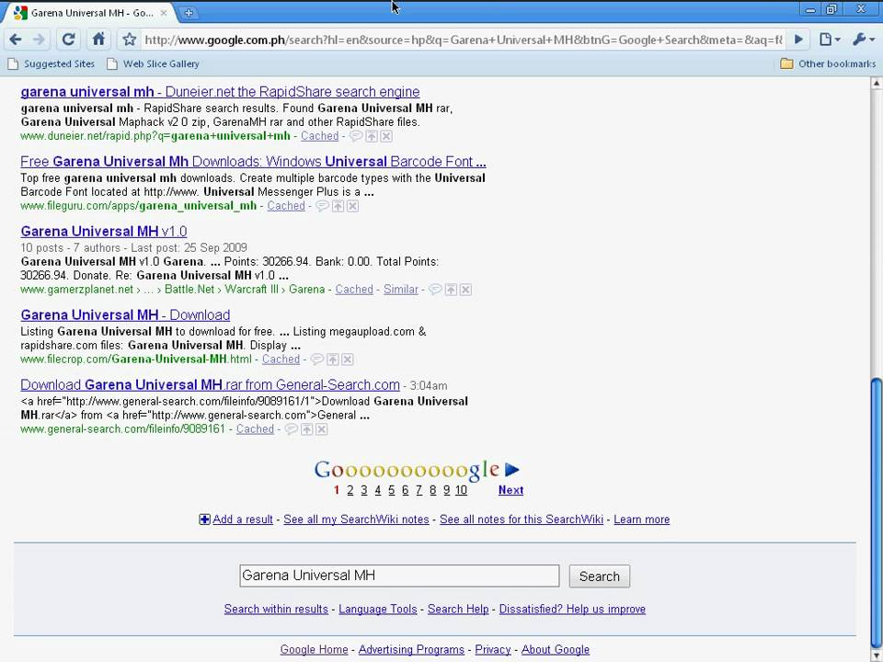View Cached copy of duneier.net result
This screenshot has width=883, height=662.
320,136
